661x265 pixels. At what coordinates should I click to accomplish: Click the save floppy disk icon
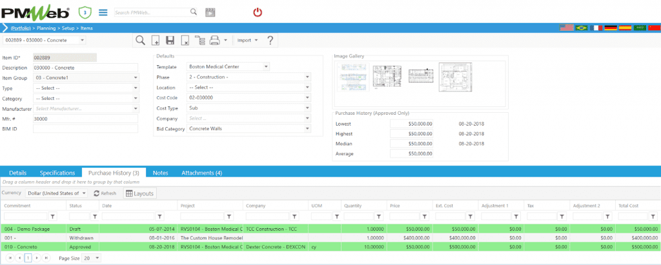tap(170, 40)
